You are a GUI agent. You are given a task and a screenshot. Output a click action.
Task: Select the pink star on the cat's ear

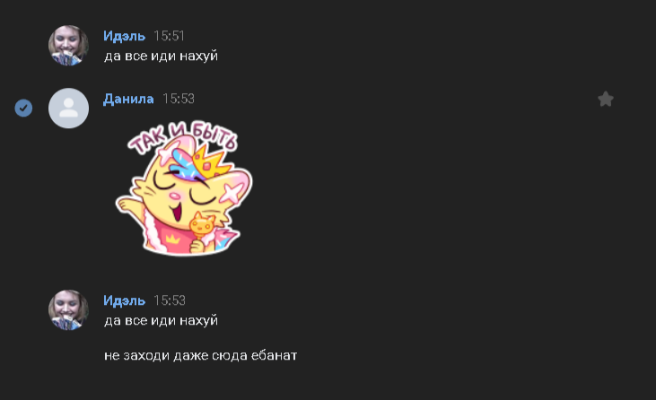tap(233, 191)
